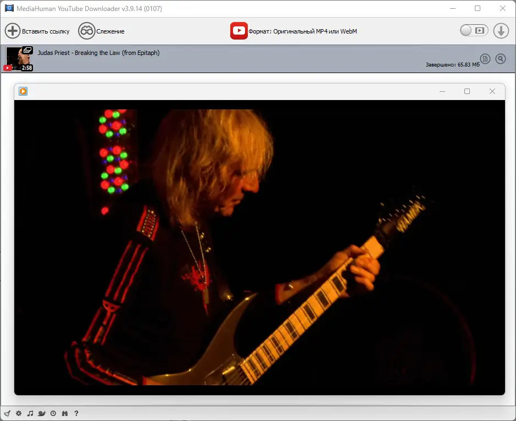Select the 'Judas Priest - Breaking the Law' title

point(98,53)
